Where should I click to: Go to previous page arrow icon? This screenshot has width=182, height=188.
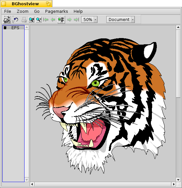(53, 20)
